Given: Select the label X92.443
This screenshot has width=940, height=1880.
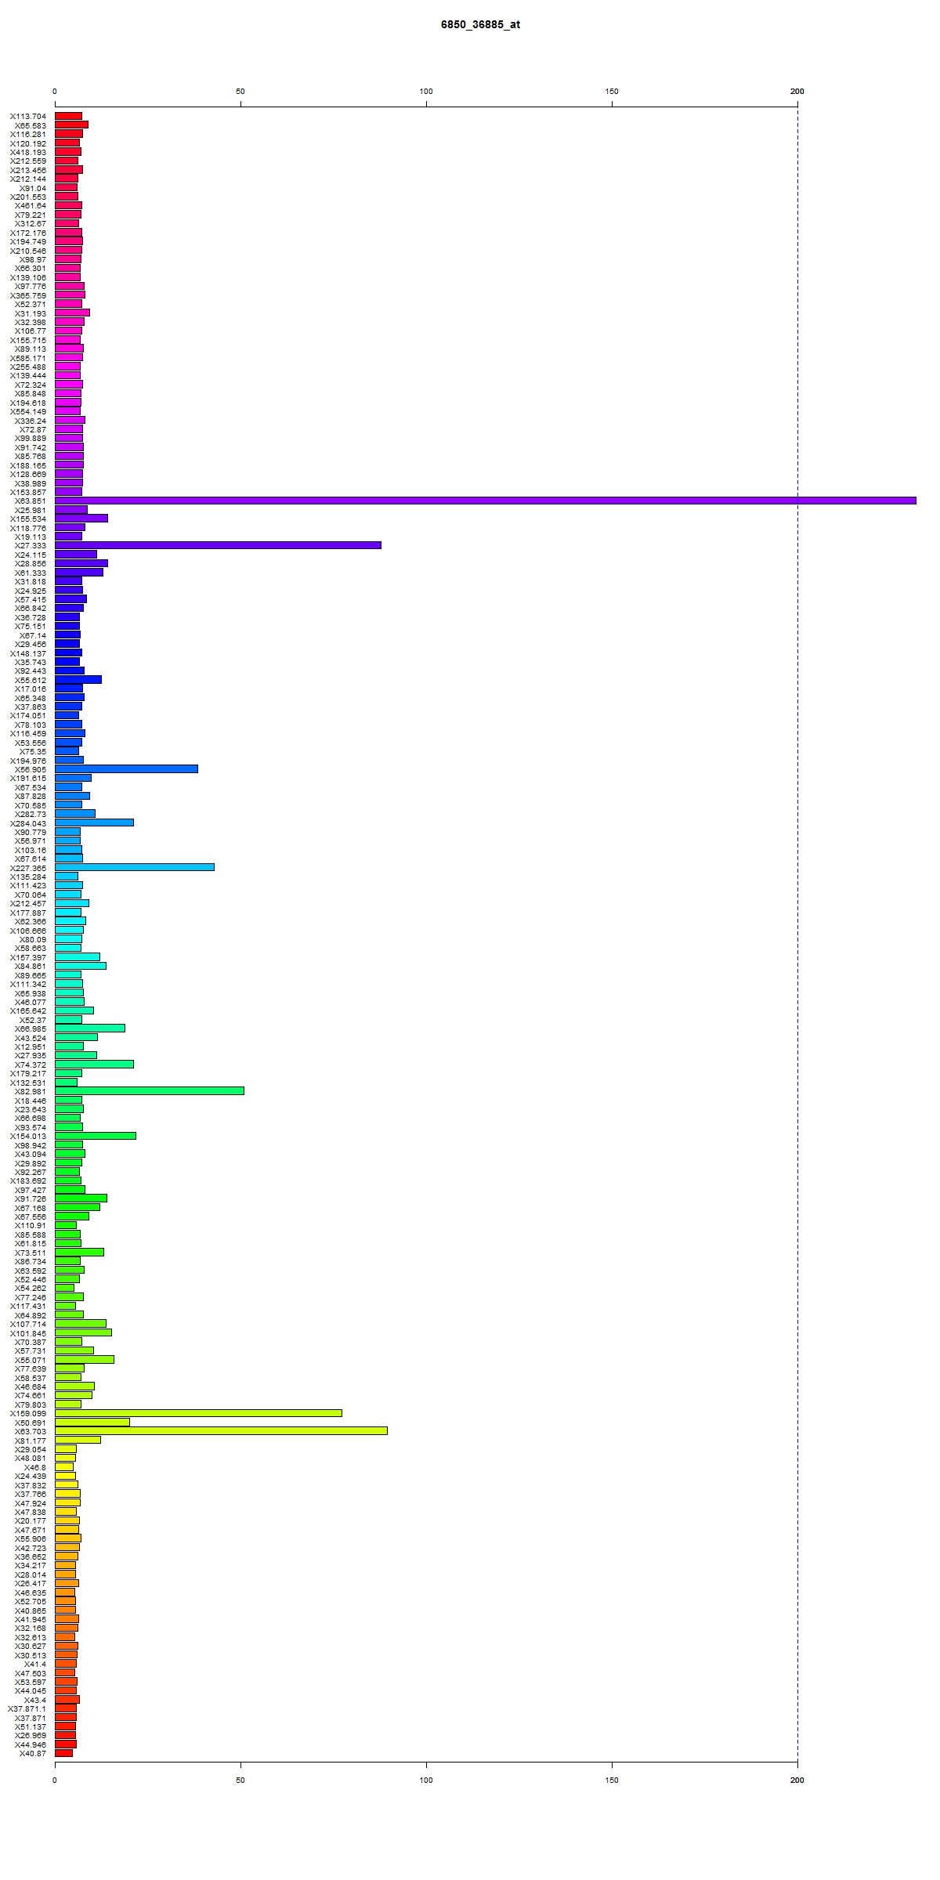Looking at the screenshot, I should click(x=31, y=671).
